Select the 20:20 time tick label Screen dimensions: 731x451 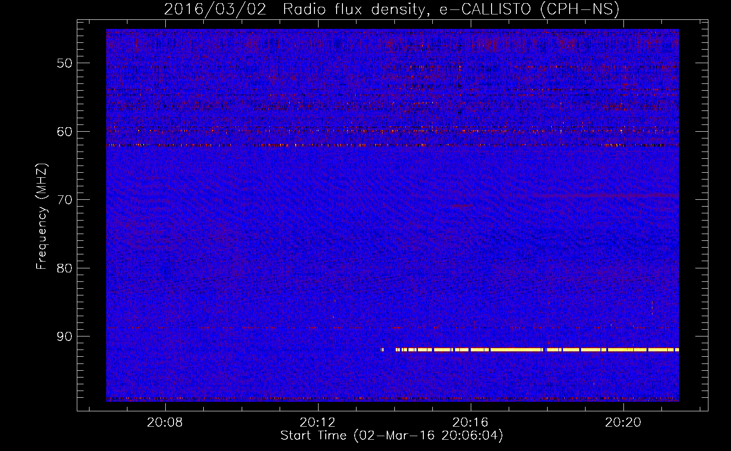click(623, 422)
